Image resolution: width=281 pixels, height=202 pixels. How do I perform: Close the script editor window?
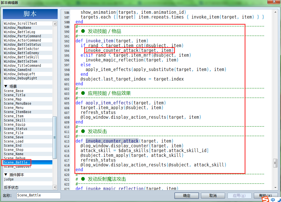tap(274, 2)
